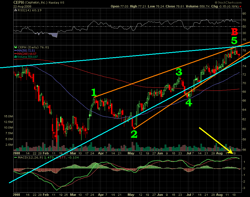Image resolution: width=250 pixels, height=197 pixels.
Task: Click the MA(200) 68.57 legend text
Action: click(x=27, y=54)
